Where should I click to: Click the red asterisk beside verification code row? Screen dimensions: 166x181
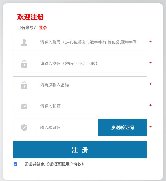(x=151, y=128)
